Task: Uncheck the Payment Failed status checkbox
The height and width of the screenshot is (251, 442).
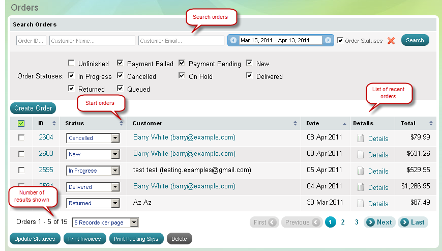Action: [120, 64]
